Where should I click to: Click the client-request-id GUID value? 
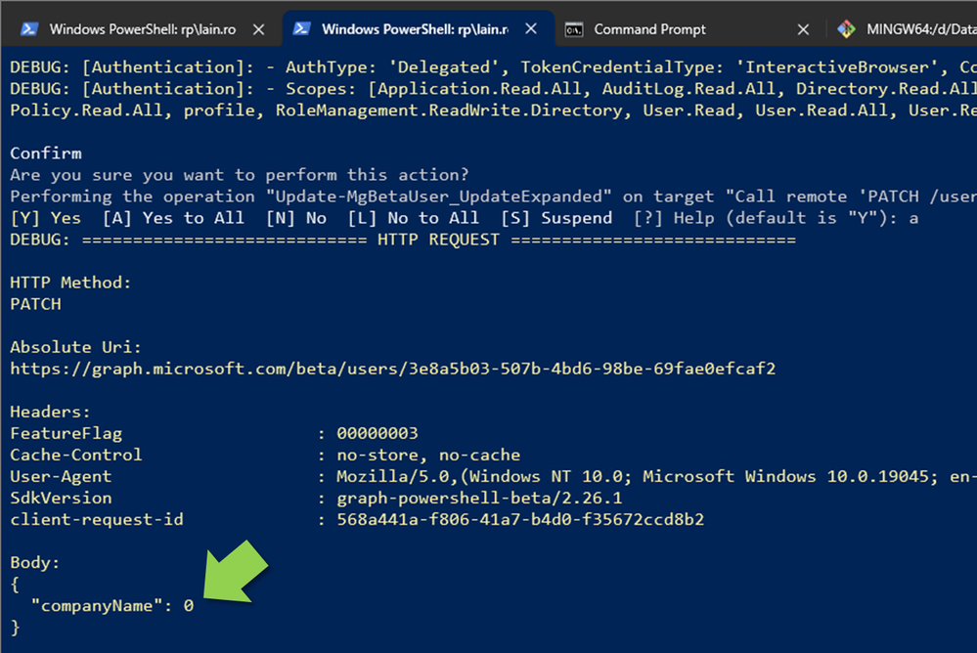520,520
